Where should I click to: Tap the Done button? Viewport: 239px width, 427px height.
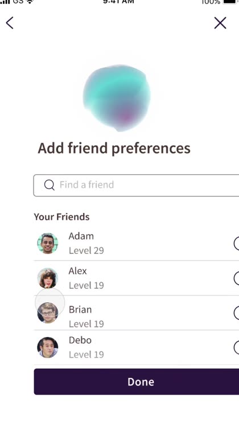click(137, 382)
